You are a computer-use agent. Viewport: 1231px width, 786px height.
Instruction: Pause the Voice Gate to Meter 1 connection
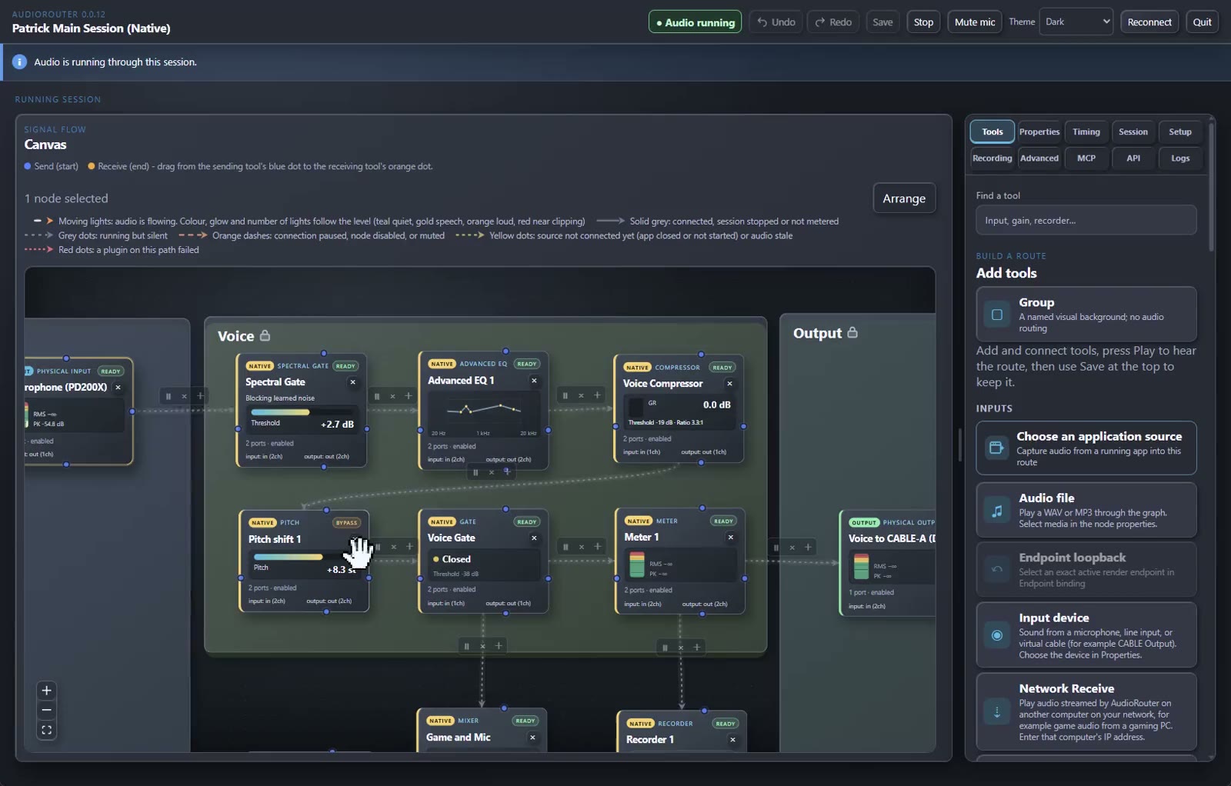[x=565, y=547]
